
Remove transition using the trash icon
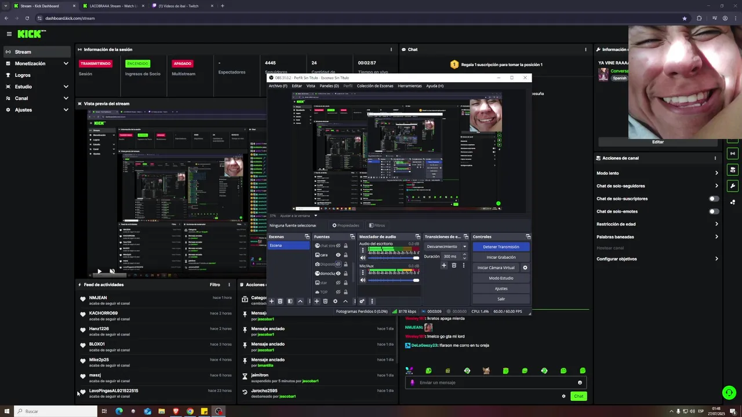pos(454,265)
